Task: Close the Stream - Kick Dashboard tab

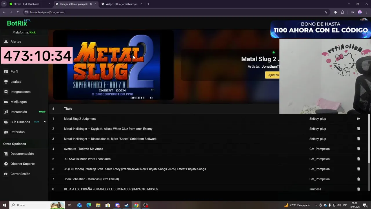Action: pos(49,4)
